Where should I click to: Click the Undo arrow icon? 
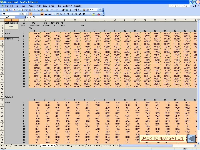pyautogui.click(x=52, y=10)
